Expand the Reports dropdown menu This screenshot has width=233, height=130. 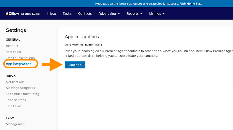click(x=135, y=13)
